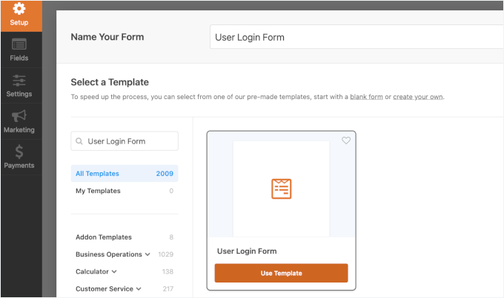Viewport: 504px width, 298px height.
Task: Open the Payments dollar icon
Action: (x=20, y=151)
